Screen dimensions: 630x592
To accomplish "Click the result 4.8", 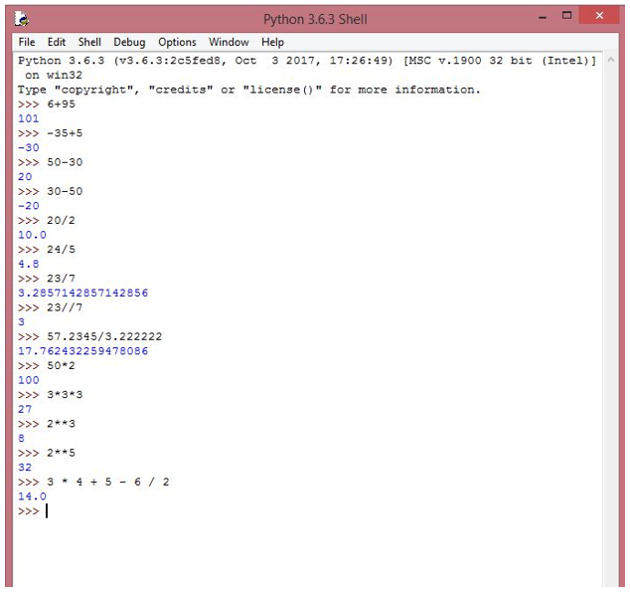I will coord(29,264).
